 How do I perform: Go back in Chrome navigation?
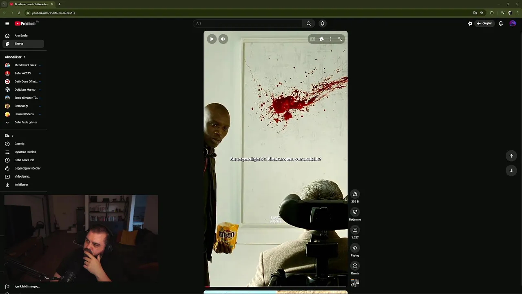[4, 13]
